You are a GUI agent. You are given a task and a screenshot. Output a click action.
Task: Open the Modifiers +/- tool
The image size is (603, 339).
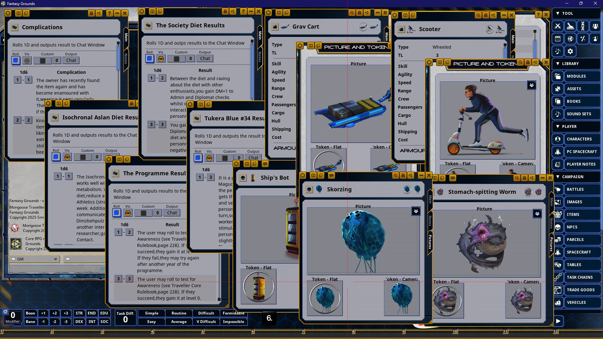[x=583, y=39]
